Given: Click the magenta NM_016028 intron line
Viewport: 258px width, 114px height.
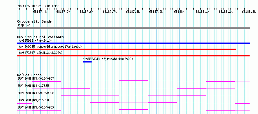Looking at the screenshot, I should click(133, 102).
